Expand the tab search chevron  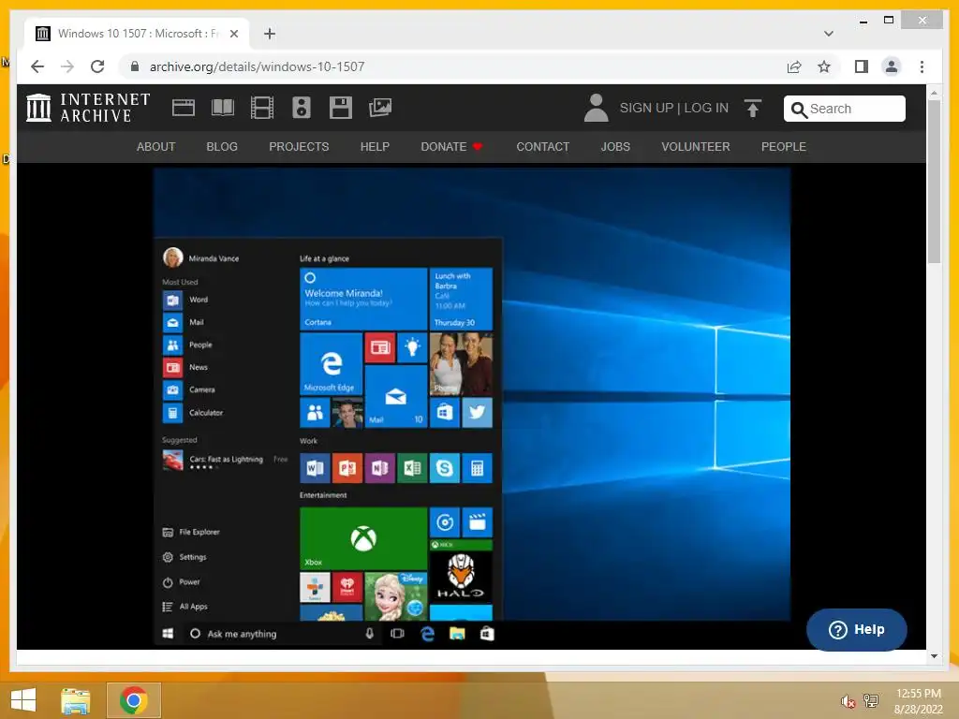click(x=829, y=34)
